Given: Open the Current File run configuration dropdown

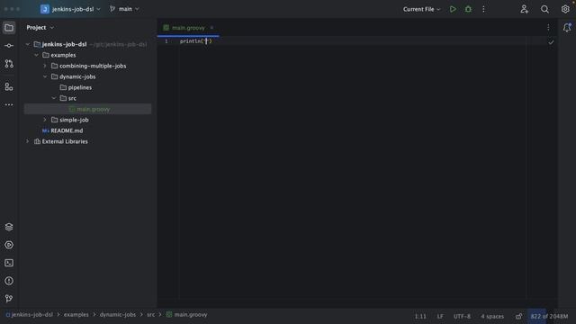Looking at the screenshot, I should pyautogui.click(x=422, y=9).
